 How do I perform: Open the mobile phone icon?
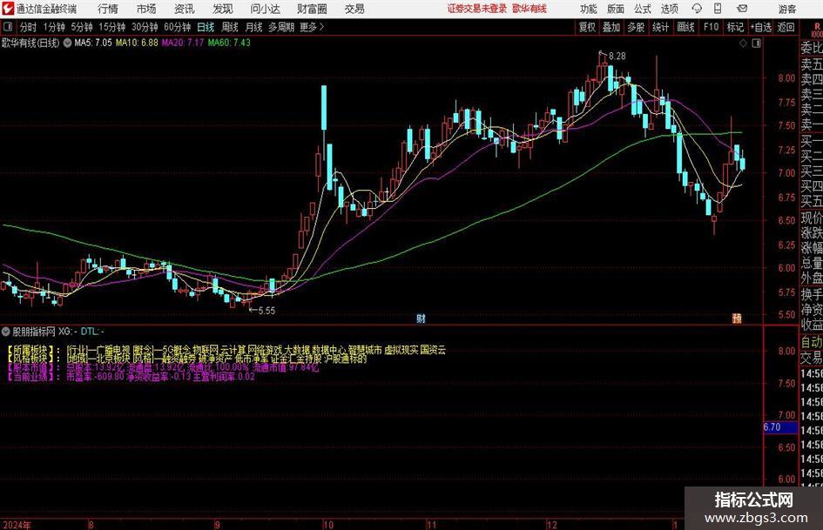(x=718, y=9)
